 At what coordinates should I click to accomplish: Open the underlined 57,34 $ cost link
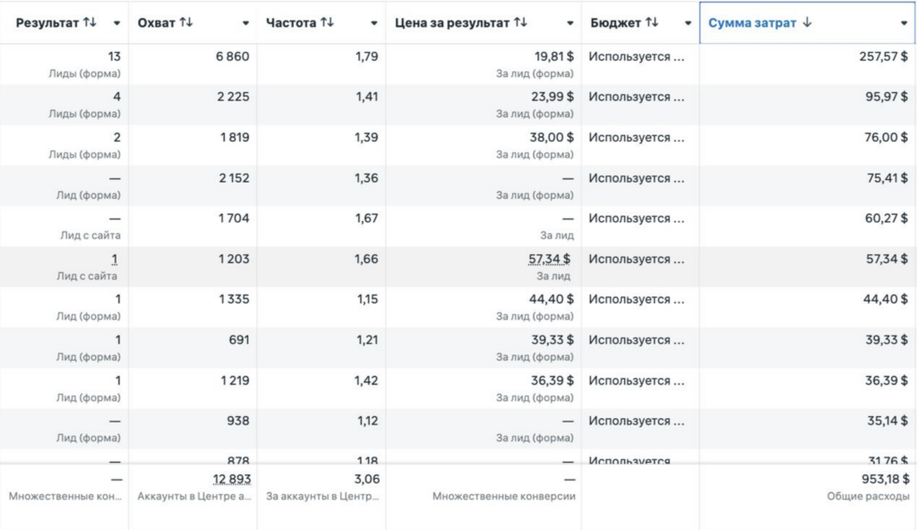(549, 259)
